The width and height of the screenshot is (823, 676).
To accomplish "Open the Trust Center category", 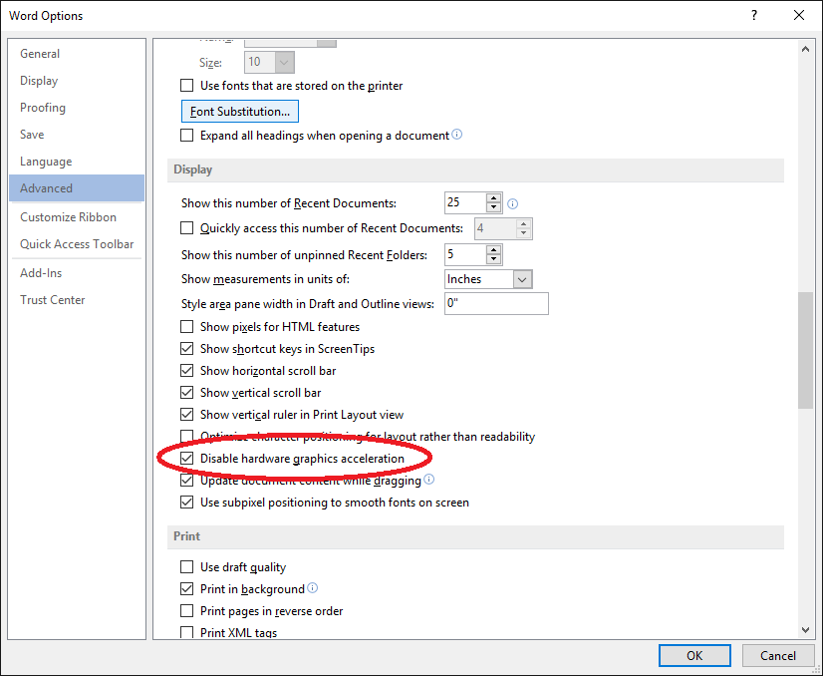I will [77, 299].
